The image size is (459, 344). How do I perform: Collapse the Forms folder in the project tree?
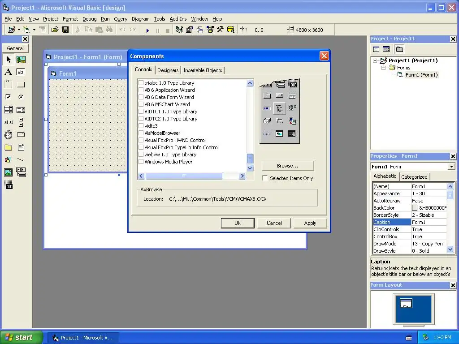tap(383, 68)
